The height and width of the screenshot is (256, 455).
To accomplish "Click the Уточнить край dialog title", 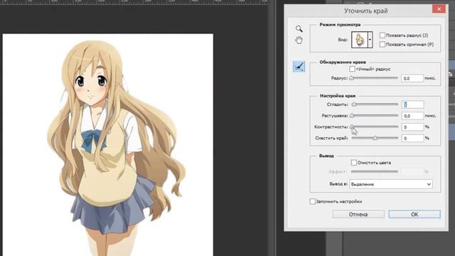I will [x=365, y=11].
